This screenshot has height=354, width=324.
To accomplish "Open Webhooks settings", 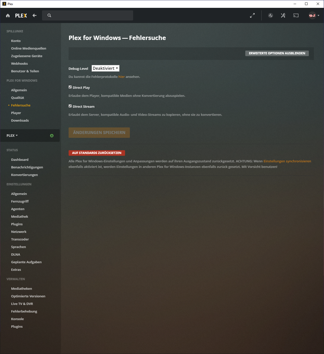I will [x=19, y=63].
